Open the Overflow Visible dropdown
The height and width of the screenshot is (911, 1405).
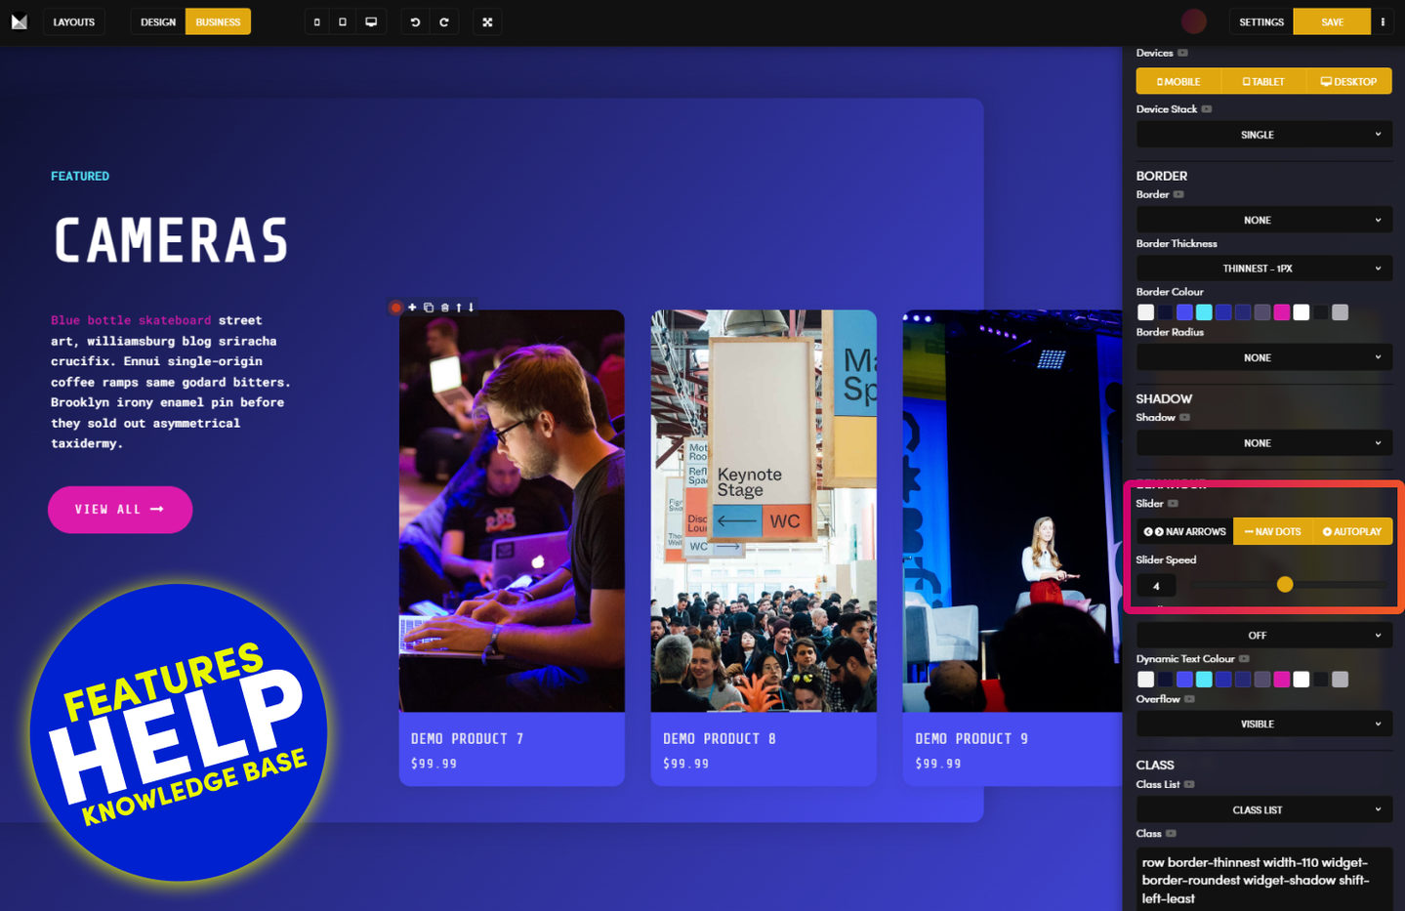click(1263, 725)
